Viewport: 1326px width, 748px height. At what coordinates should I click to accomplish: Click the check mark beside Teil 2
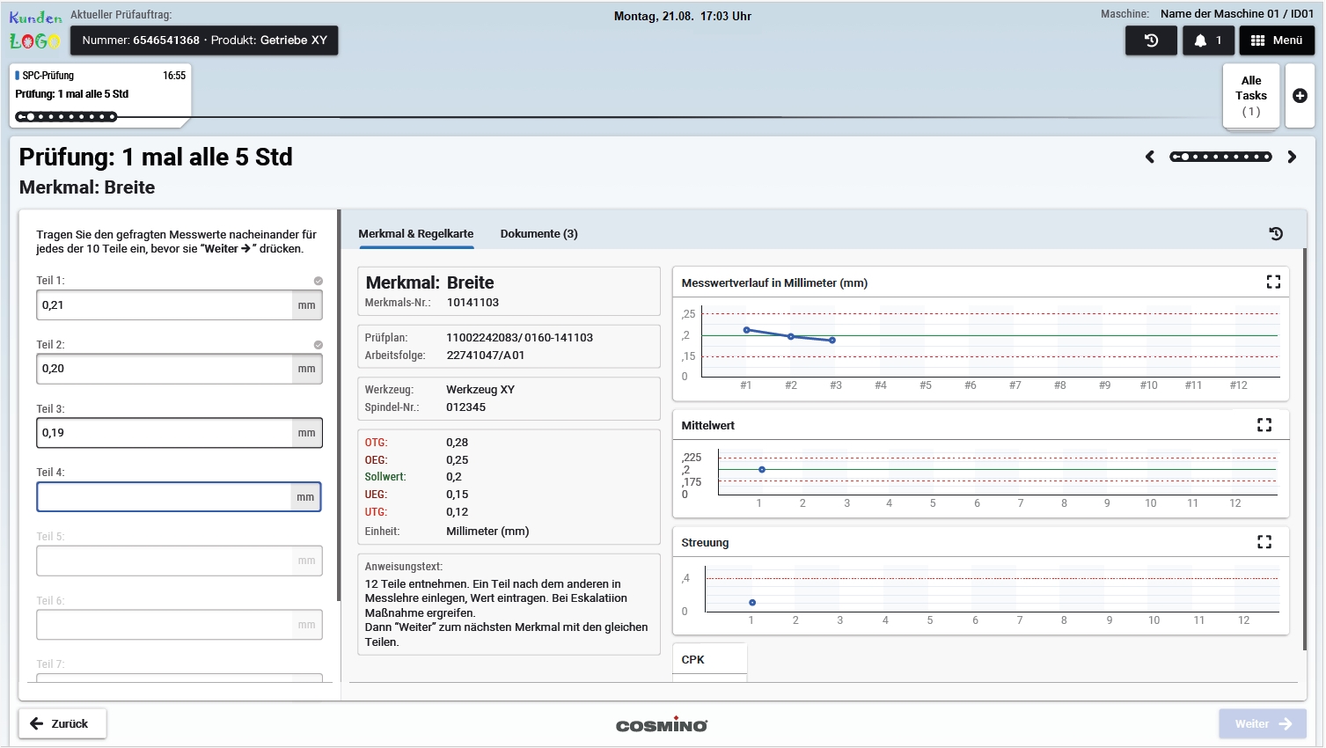[319, 345]
